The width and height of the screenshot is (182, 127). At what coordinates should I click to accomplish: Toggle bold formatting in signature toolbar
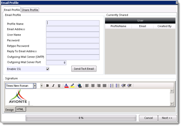[47, 86]
